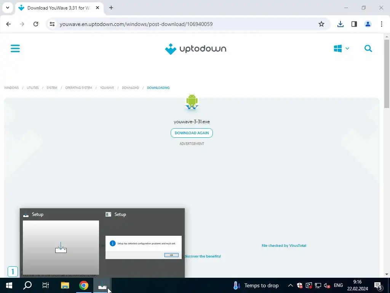Click the WINDOWS breadcrumb link
The width and height of the screenshot is (390, 293).
tap(11, 88)
